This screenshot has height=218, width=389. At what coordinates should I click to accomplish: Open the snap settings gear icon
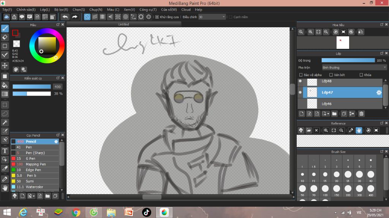(x=149, y=17)
